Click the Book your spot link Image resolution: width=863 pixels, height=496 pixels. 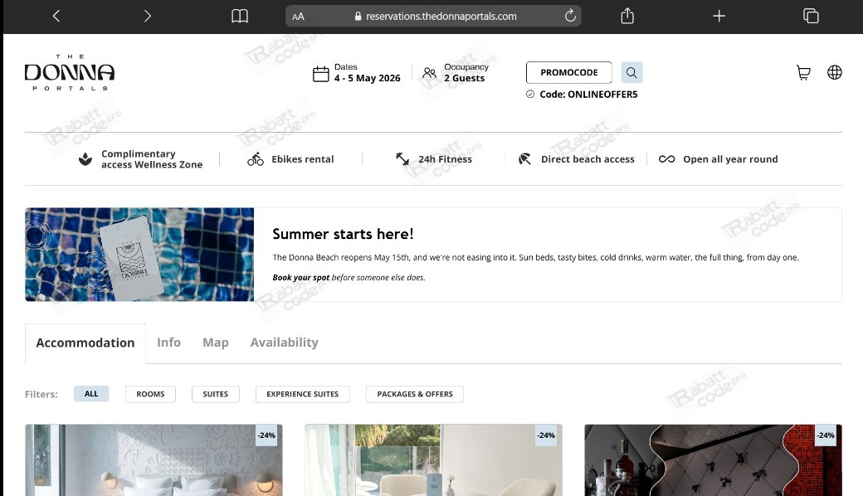(x=300, y=278)
